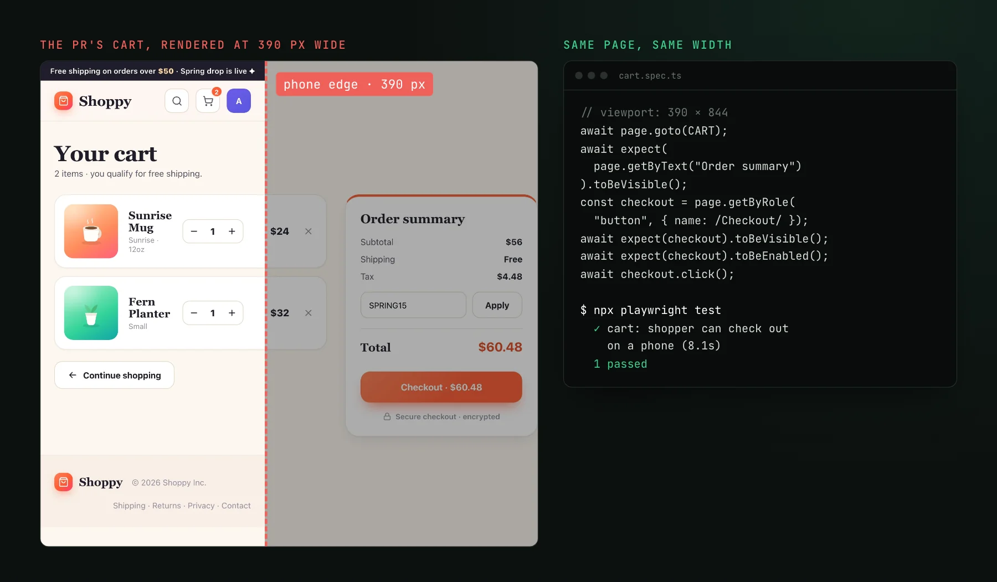Open the search icon in Shoppy header
This screenshot has width=997, height=582.
(x=177, y=101)
